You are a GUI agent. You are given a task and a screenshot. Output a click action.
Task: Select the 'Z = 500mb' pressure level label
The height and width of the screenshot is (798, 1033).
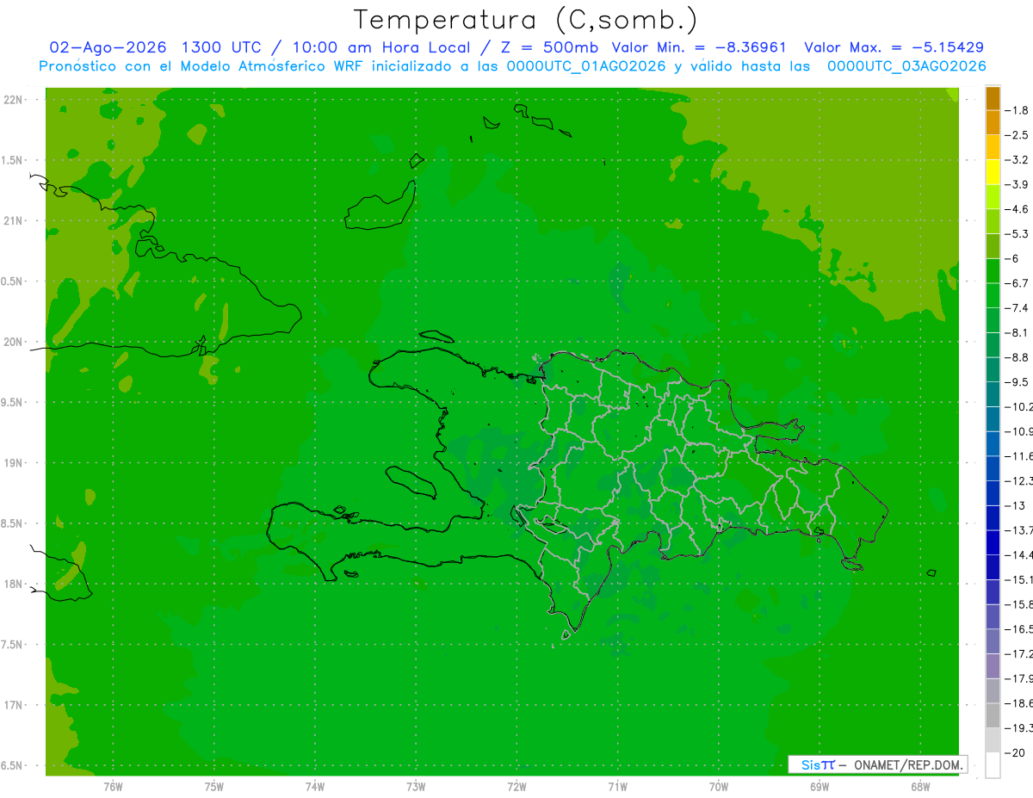(547, 47)
